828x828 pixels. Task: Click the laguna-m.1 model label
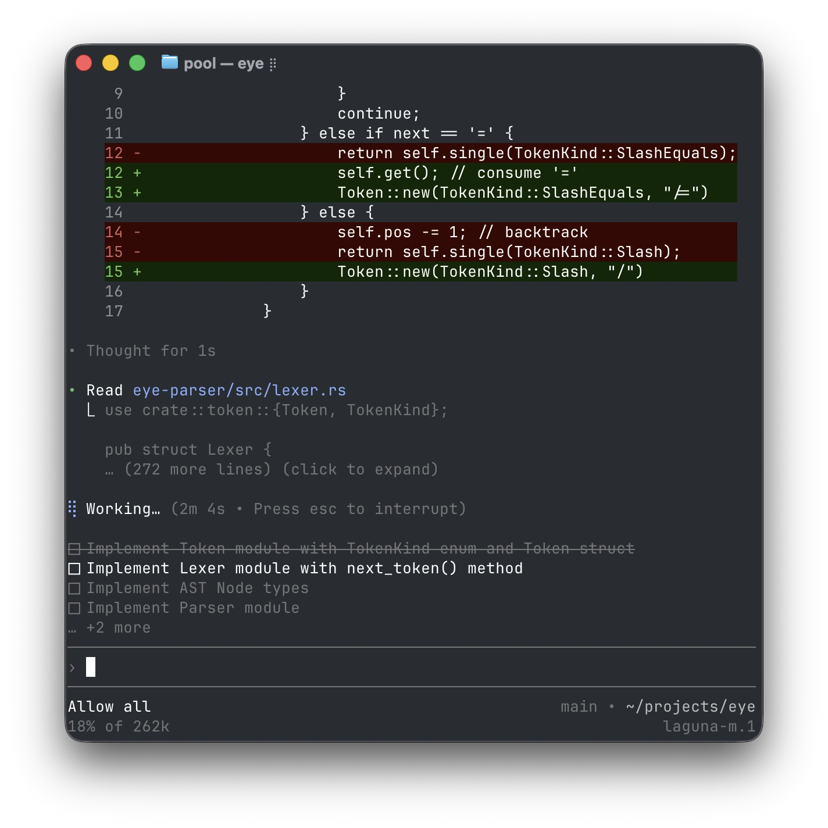(x=709, y=726)
